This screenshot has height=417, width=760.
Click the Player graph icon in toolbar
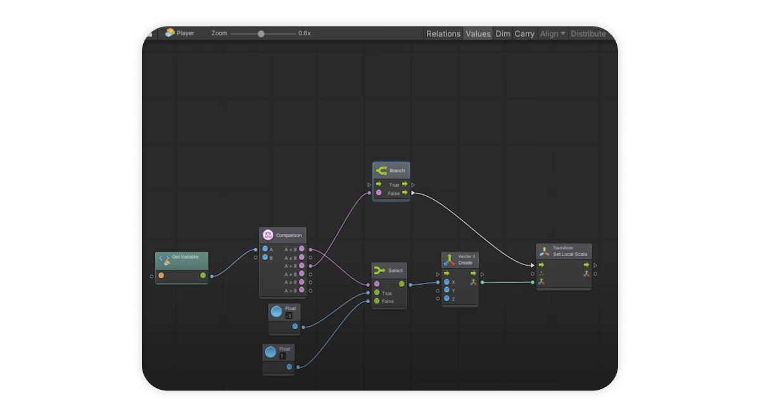coord(170,33)
